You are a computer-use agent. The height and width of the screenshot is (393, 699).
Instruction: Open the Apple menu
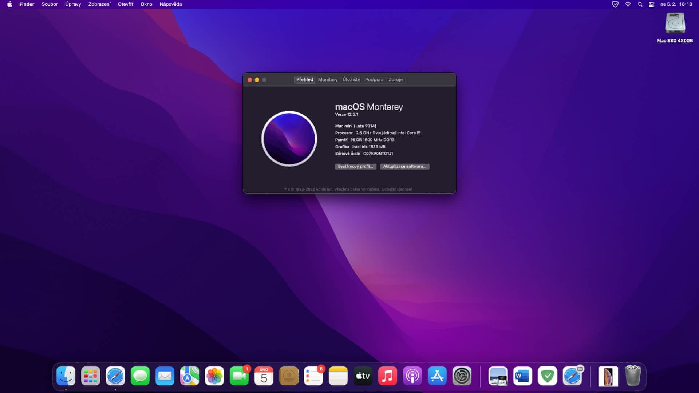(x=9, y=4)
